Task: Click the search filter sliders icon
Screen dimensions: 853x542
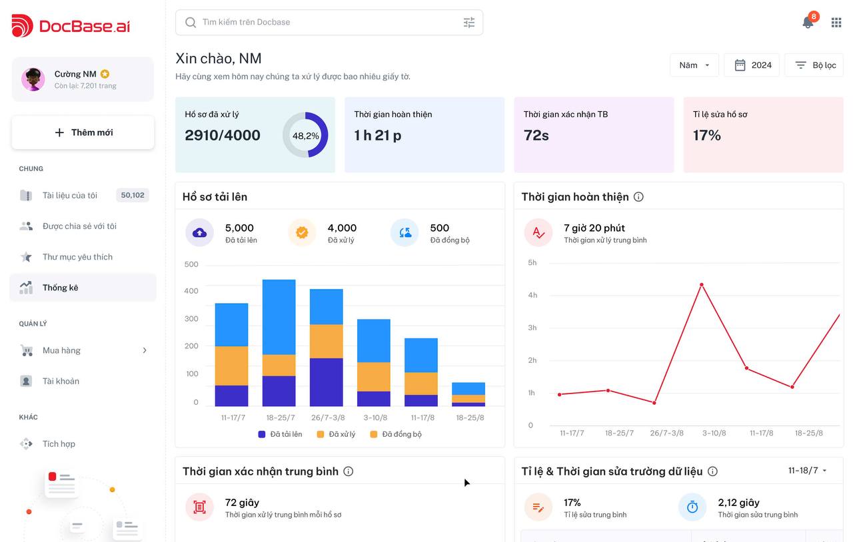Action: click(469, 22)
